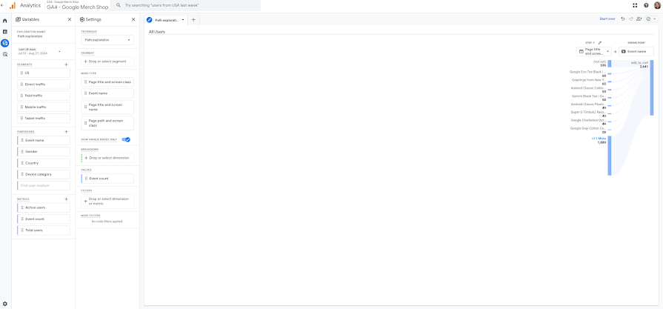Click the search magnifier icon
This screenshot has width=663, height=309.
coord(119,5)
